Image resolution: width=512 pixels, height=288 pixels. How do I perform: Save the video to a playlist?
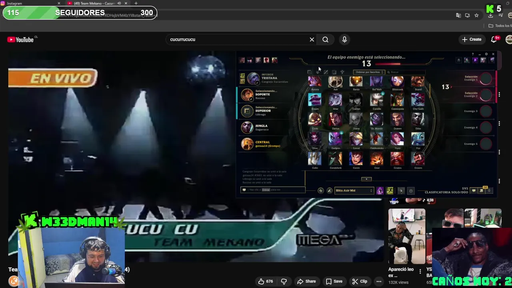click(334, 281)
